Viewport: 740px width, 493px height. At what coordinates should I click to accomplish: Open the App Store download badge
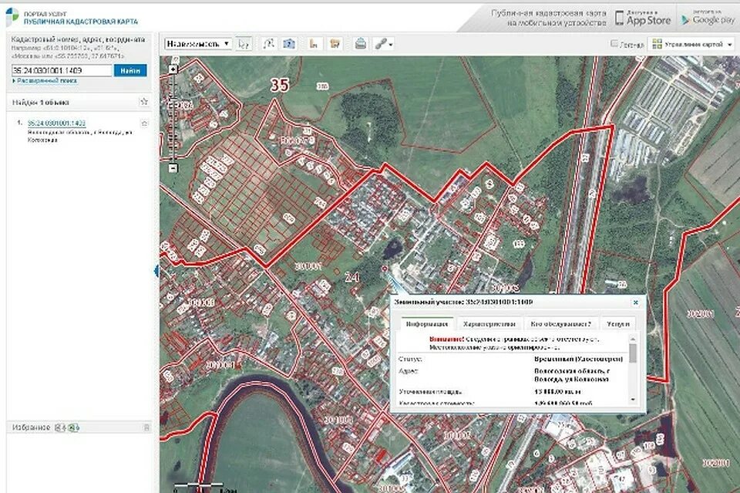(x=643, y=18)
